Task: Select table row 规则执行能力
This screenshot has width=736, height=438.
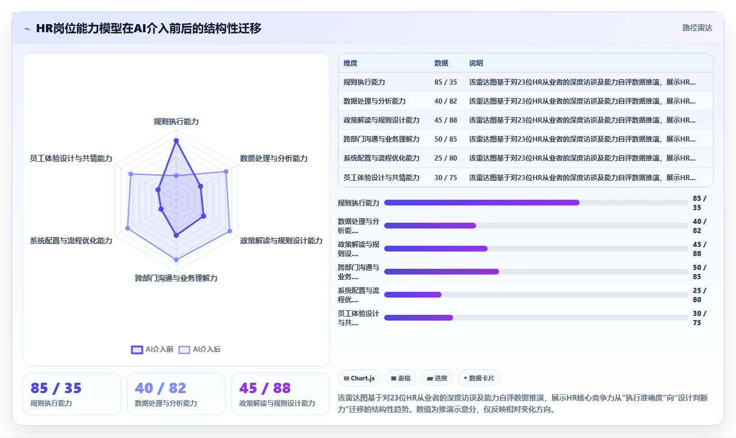Action: (526, 82)
